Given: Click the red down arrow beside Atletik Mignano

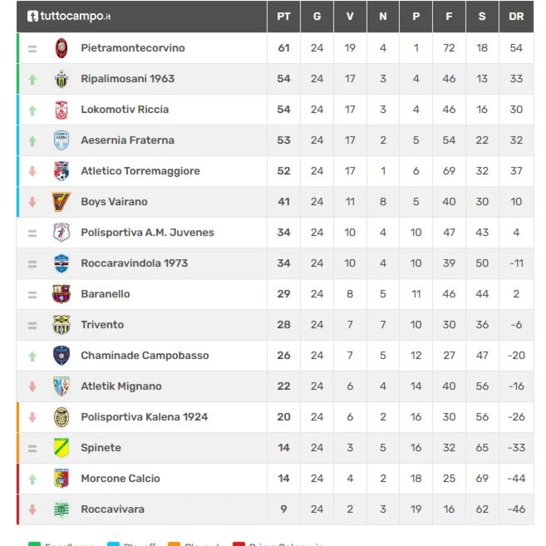Looking at the screenshot, I should pos(32,386).
